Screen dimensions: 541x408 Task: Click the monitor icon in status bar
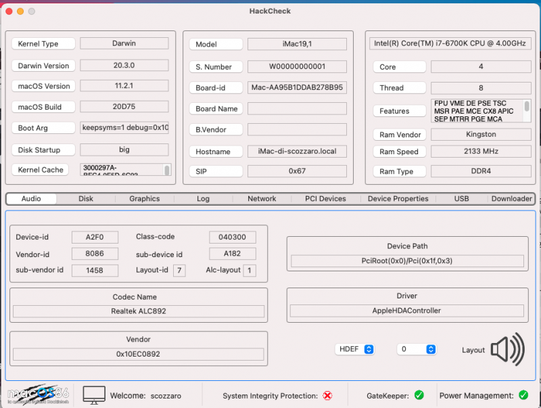pos(94,395)
